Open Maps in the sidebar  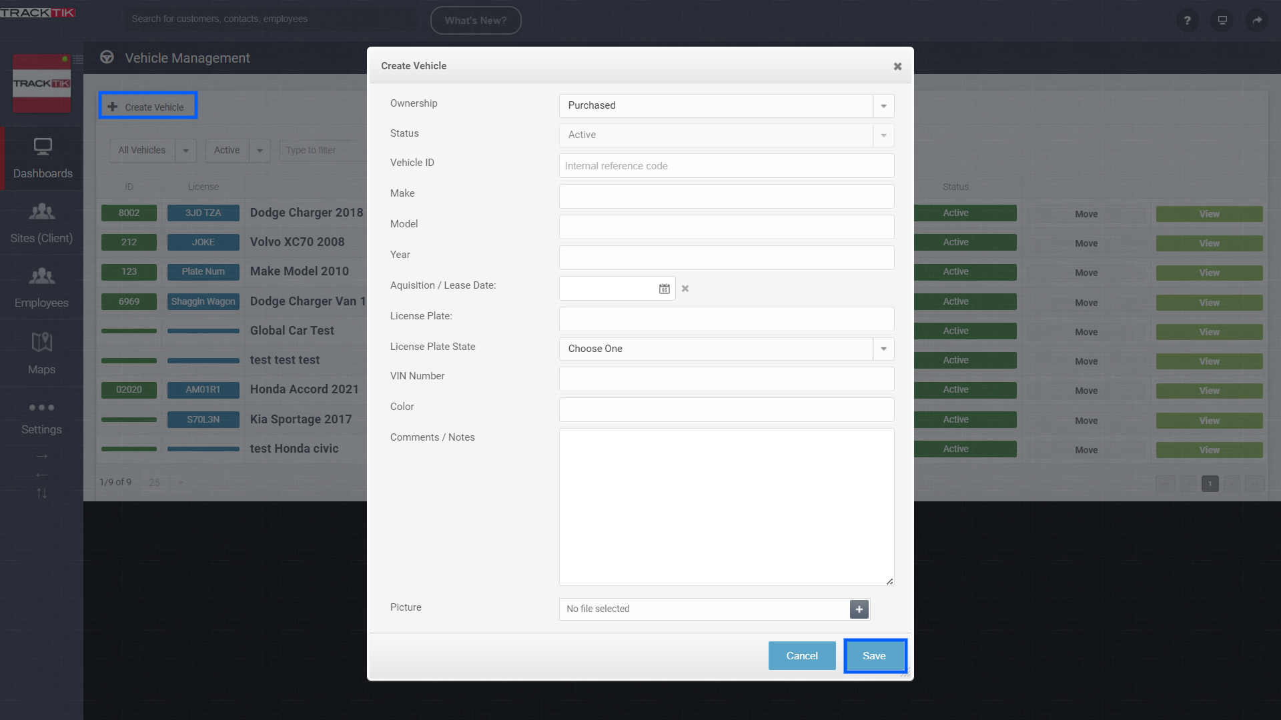[41, 353]
